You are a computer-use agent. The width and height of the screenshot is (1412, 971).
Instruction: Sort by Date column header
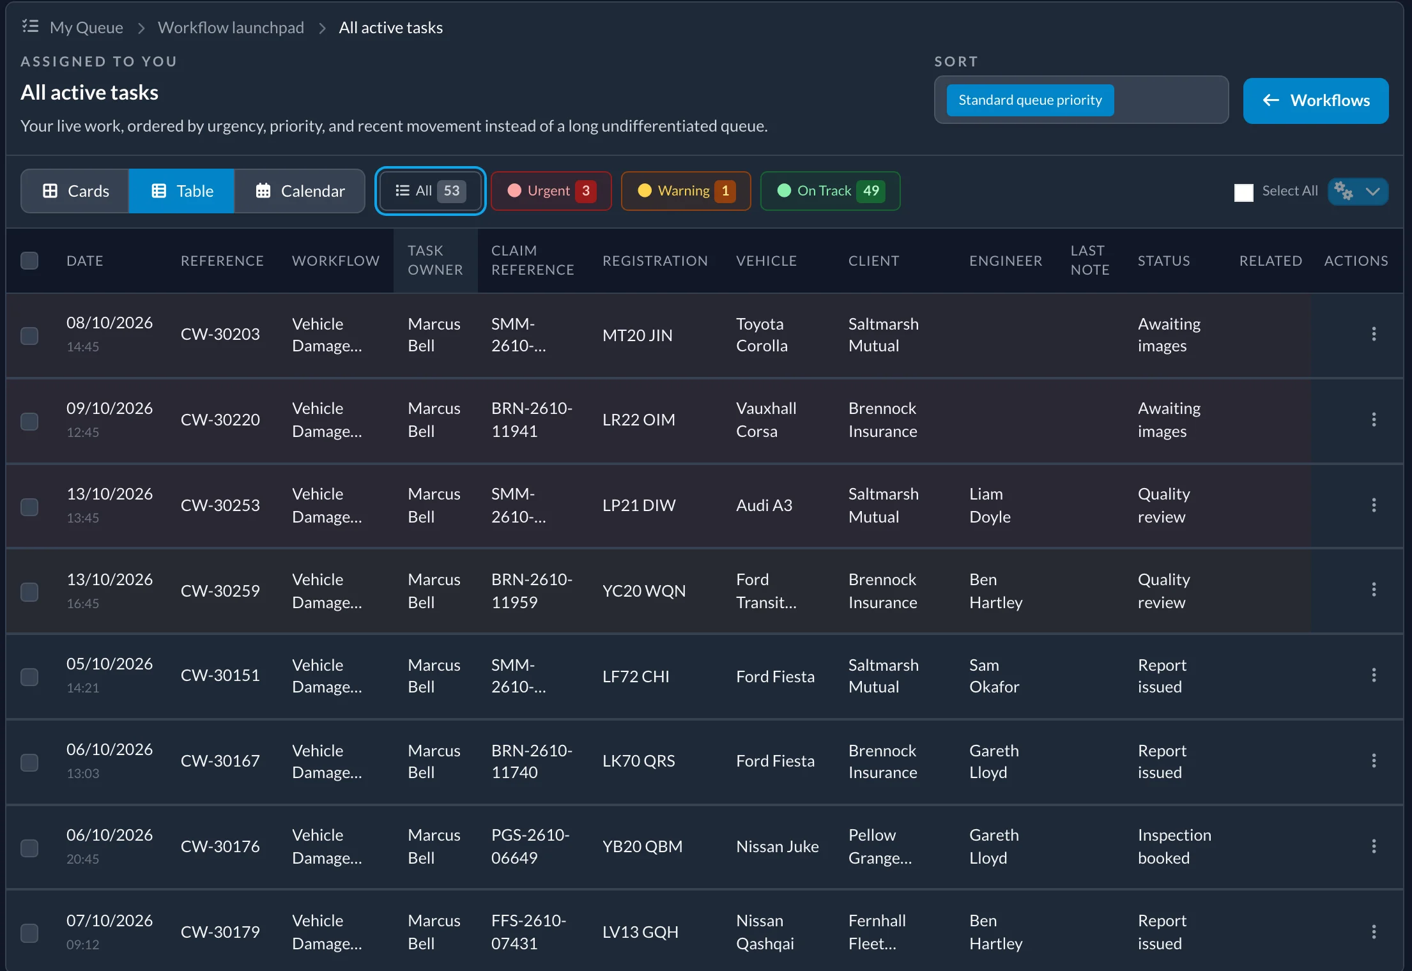(x=84, y=261)
